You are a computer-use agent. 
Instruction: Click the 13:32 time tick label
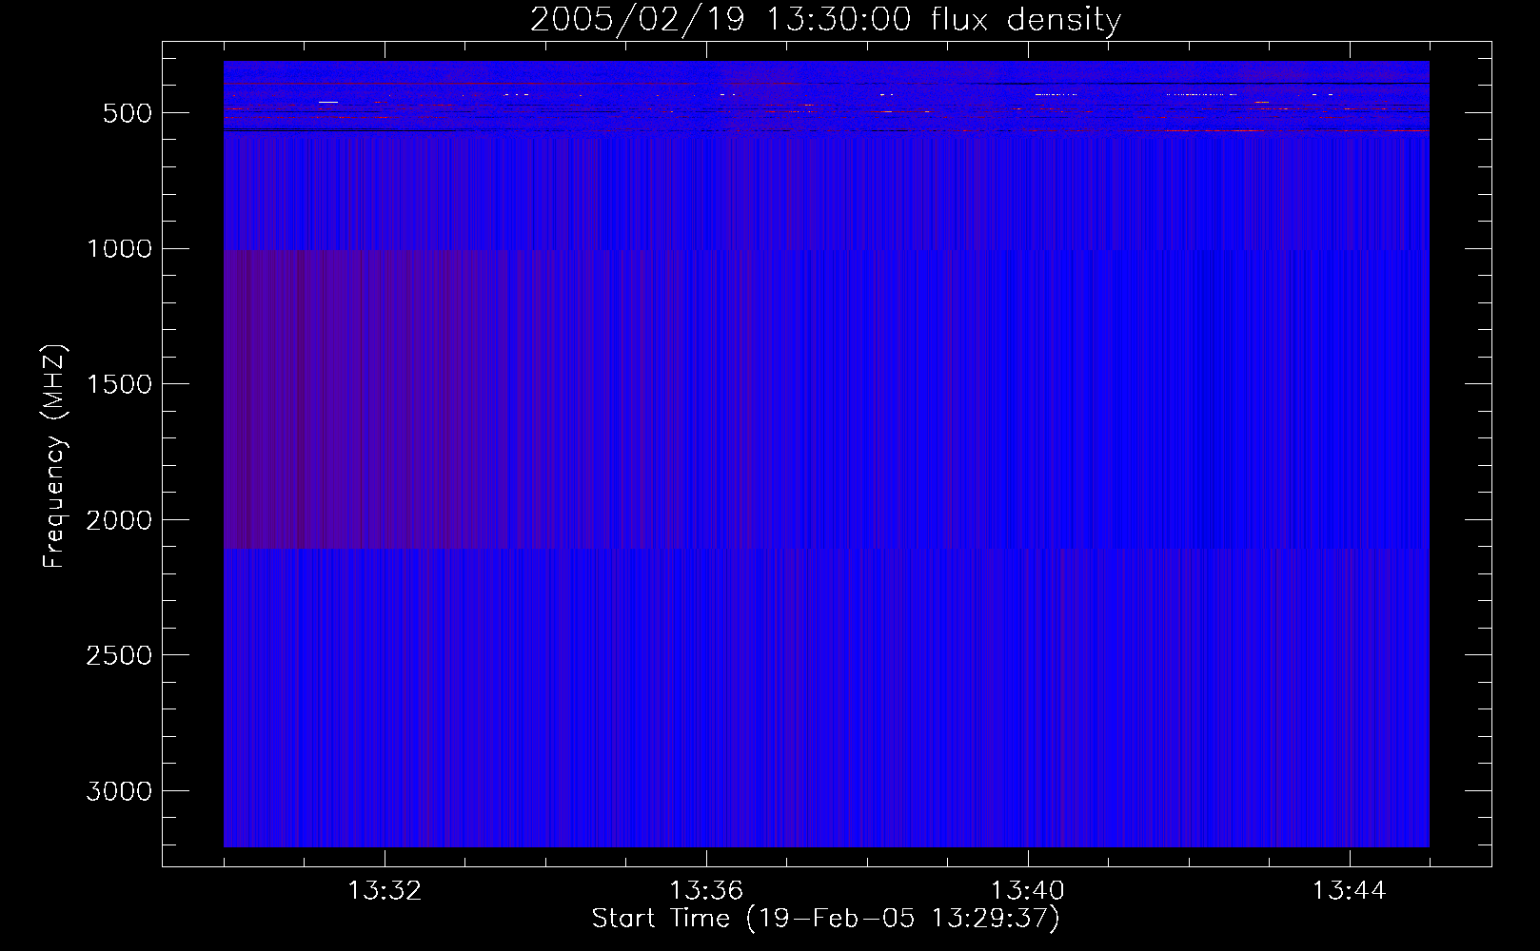pyautogui.click(x=385, y=891)
